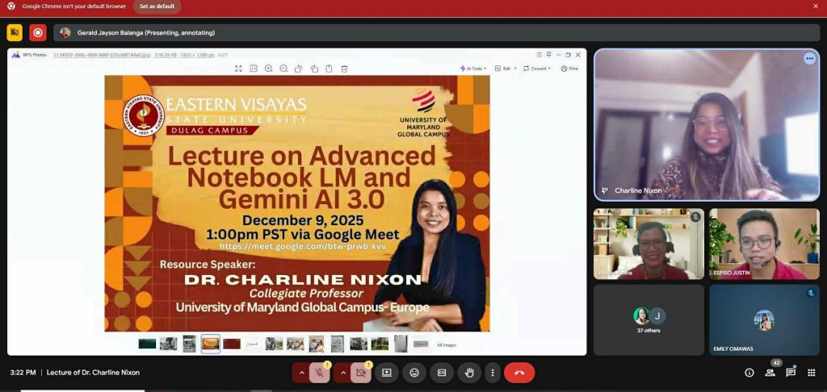Open the AI Tools dropdown
827x392 pixels.
[x=473, y=69]
